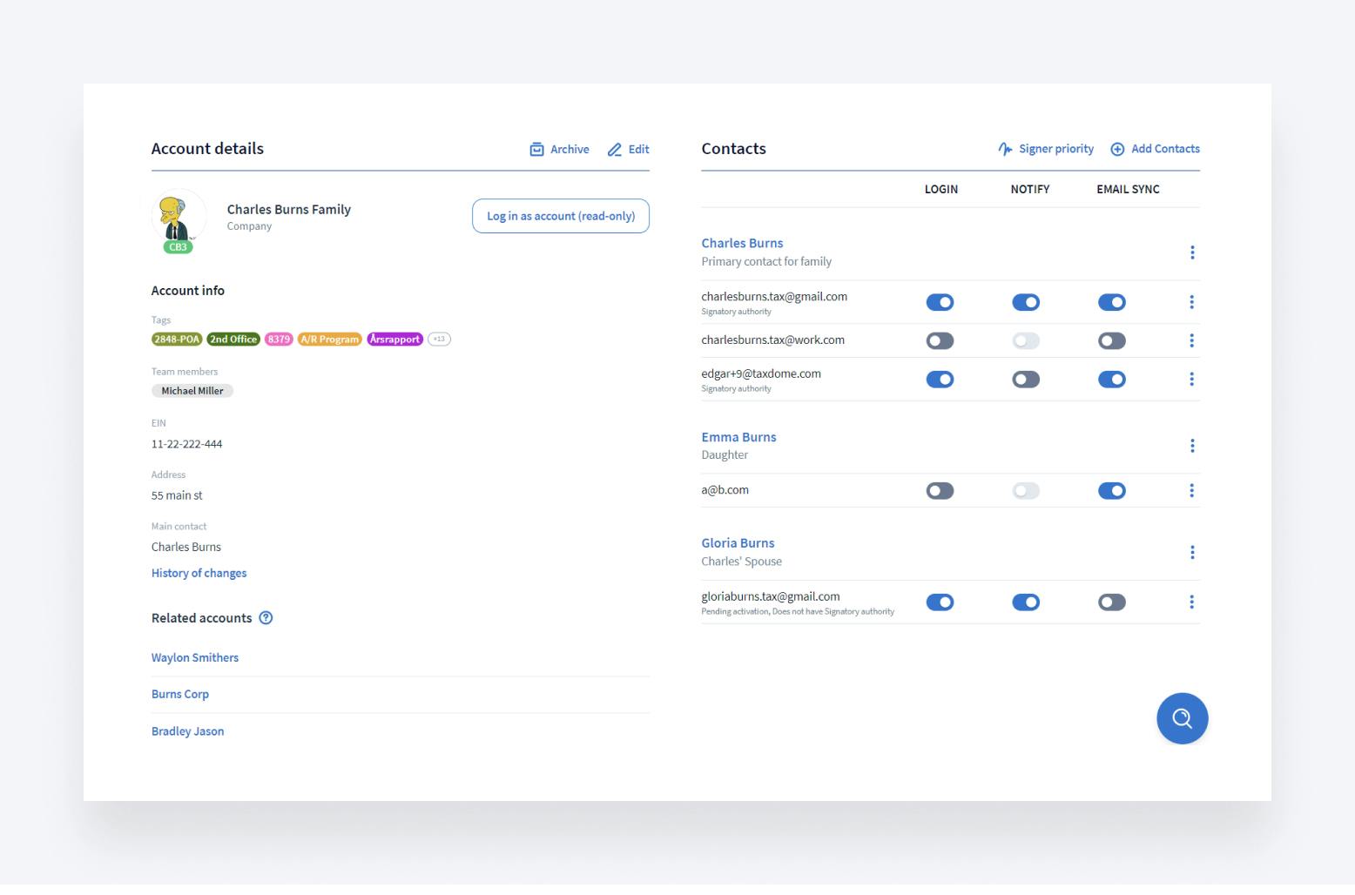The height and width of the screenshot is (895, 1355).
Task: Open options menu for Emma Burns
Action: [x=1192, y=446]
